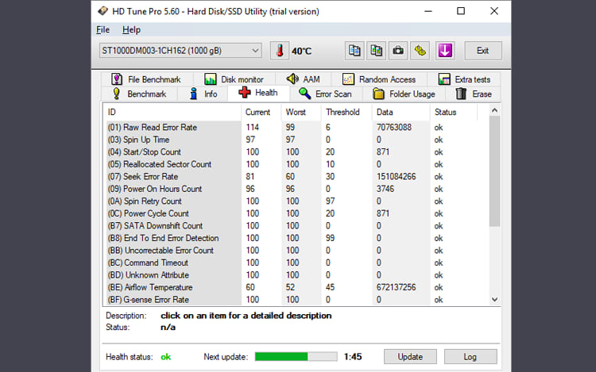Click the HD Tune Pro title bar icon
Viewport: 596px width, 372px height.
[103, 11]
